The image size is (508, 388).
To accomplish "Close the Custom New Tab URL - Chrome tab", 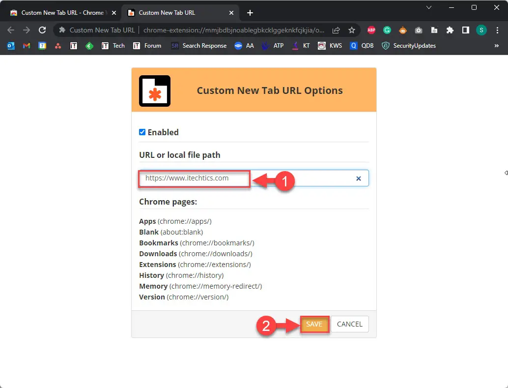I will click(113, 13).
